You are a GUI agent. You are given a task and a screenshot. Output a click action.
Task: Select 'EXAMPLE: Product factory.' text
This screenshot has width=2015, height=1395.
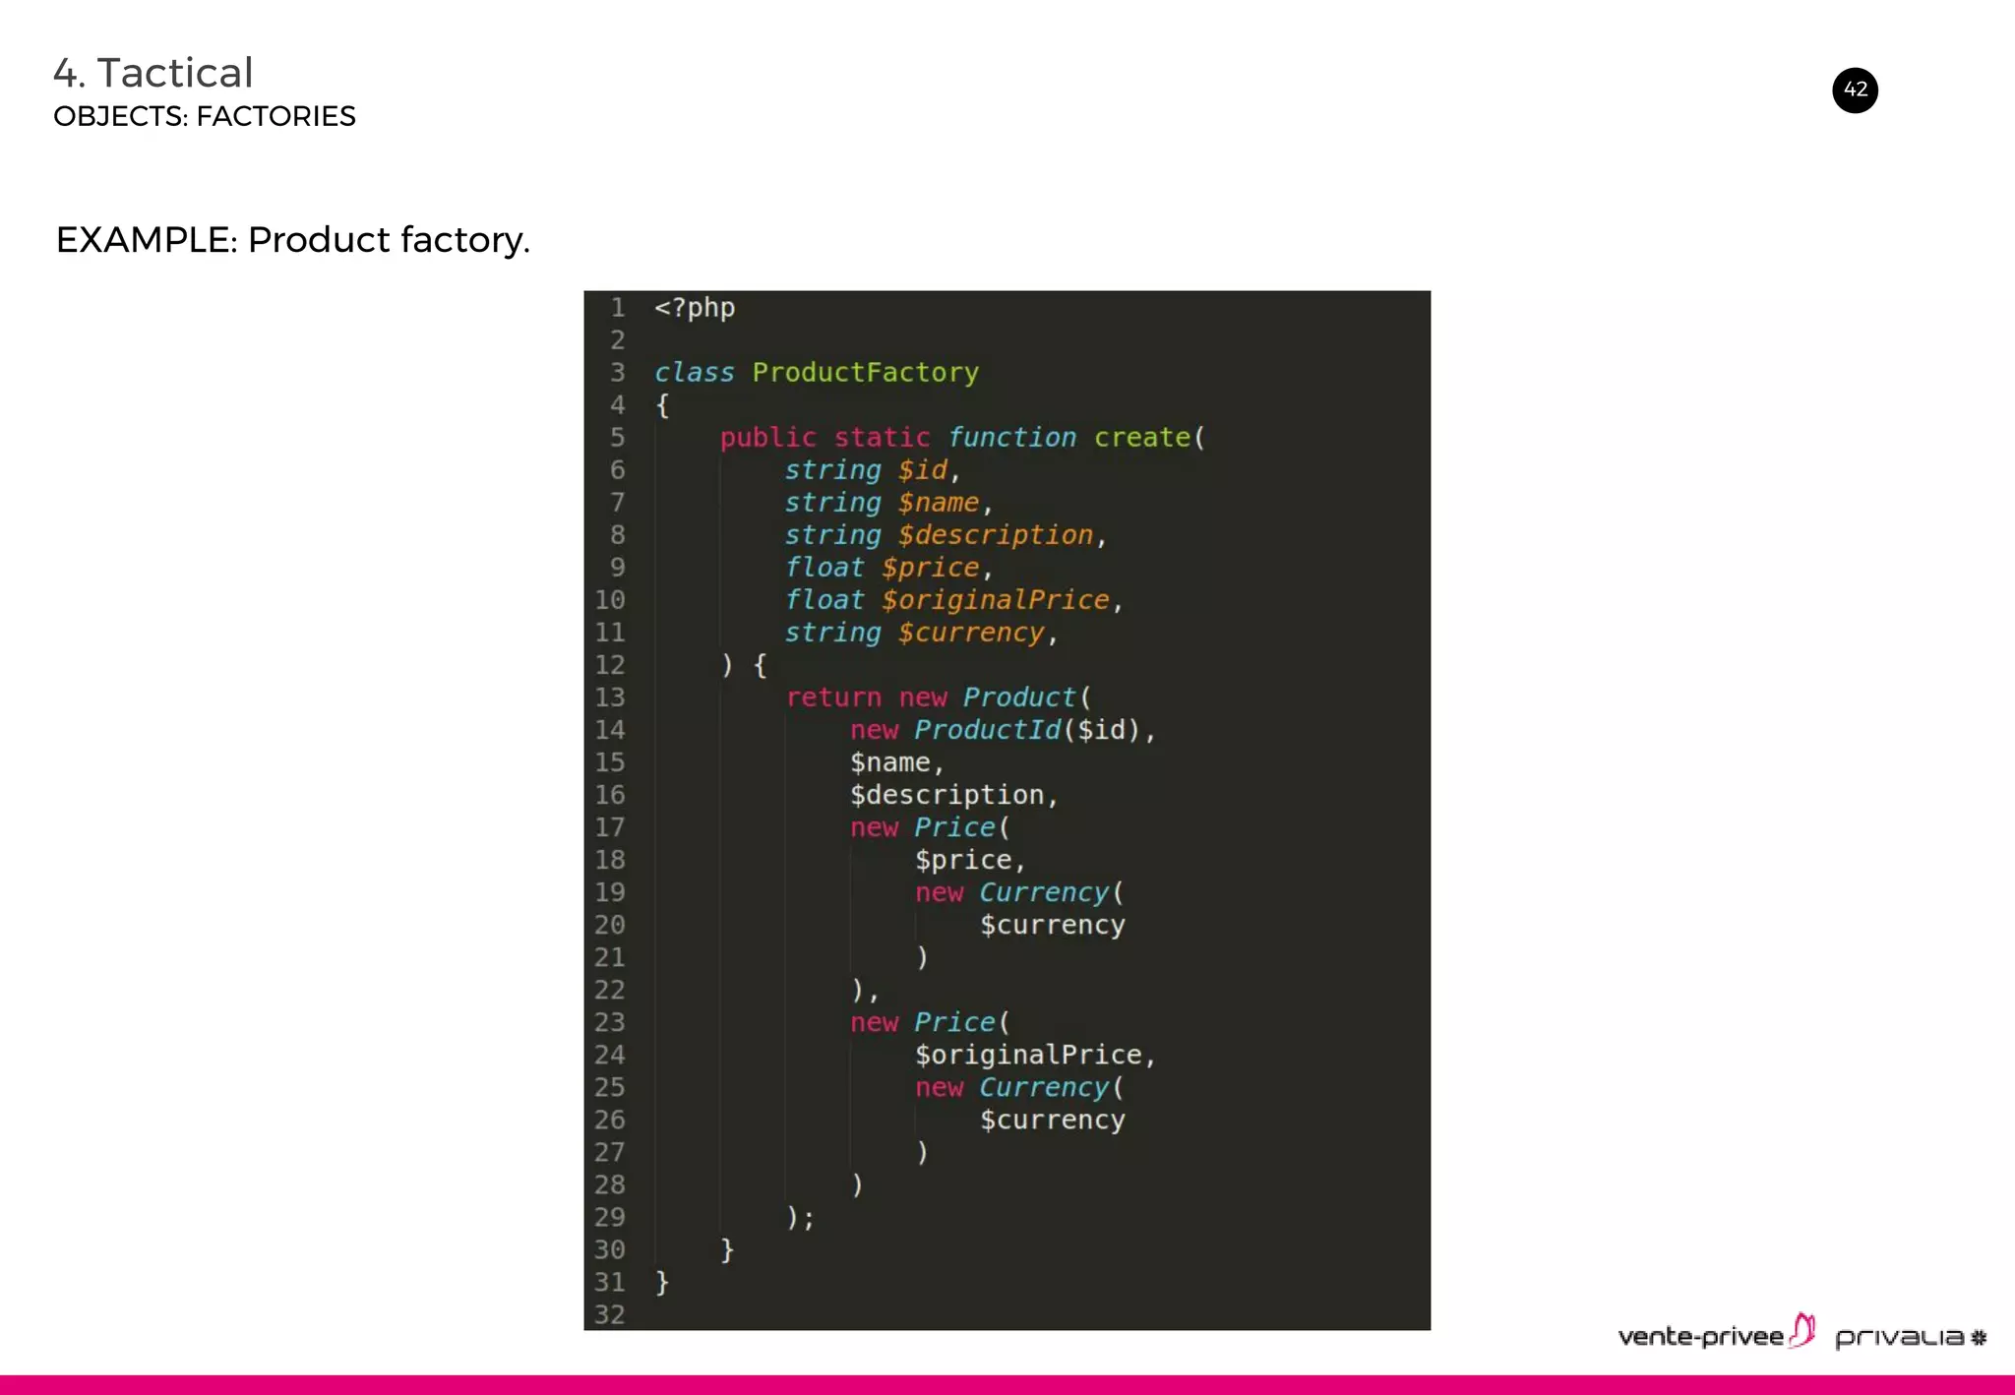click(293, 240)
